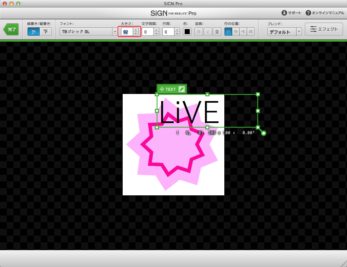Click the pencil edit icon on the TEXT tag

[x=182, y=89]
